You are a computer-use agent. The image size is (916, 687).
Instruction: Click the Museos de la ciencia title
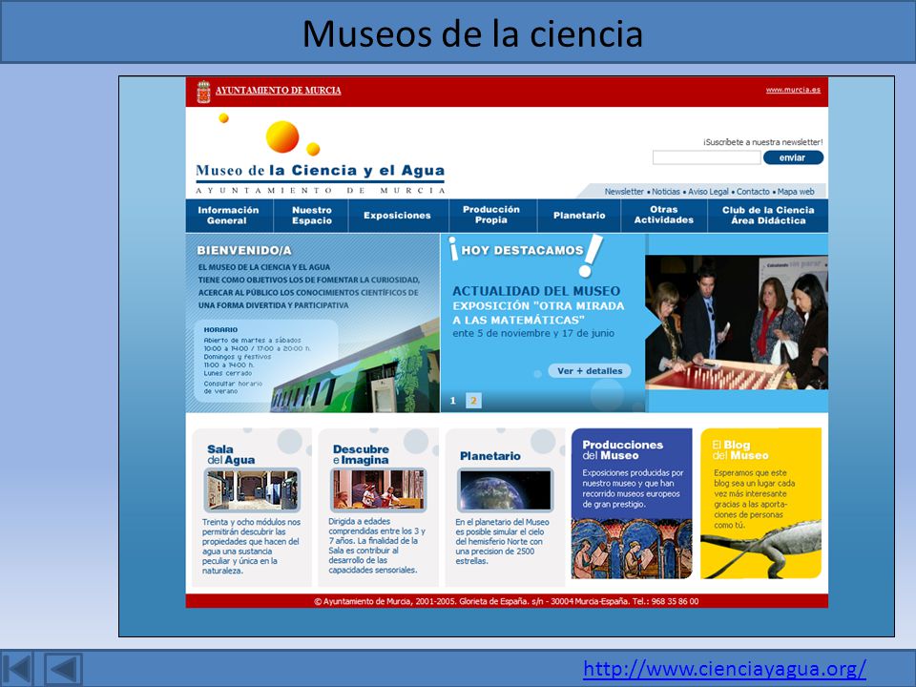point(472,34)
